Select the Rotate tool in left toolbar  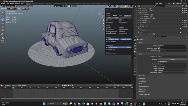3,23
